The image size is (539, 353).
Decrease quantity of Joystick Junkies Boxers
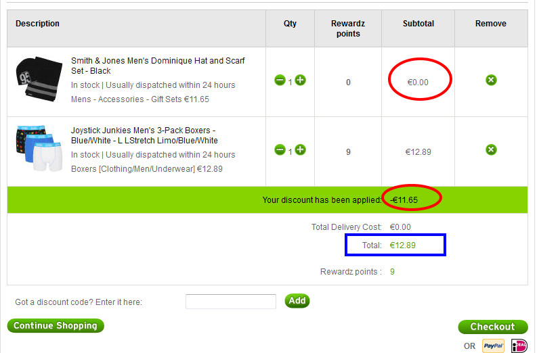pos(280,149)
